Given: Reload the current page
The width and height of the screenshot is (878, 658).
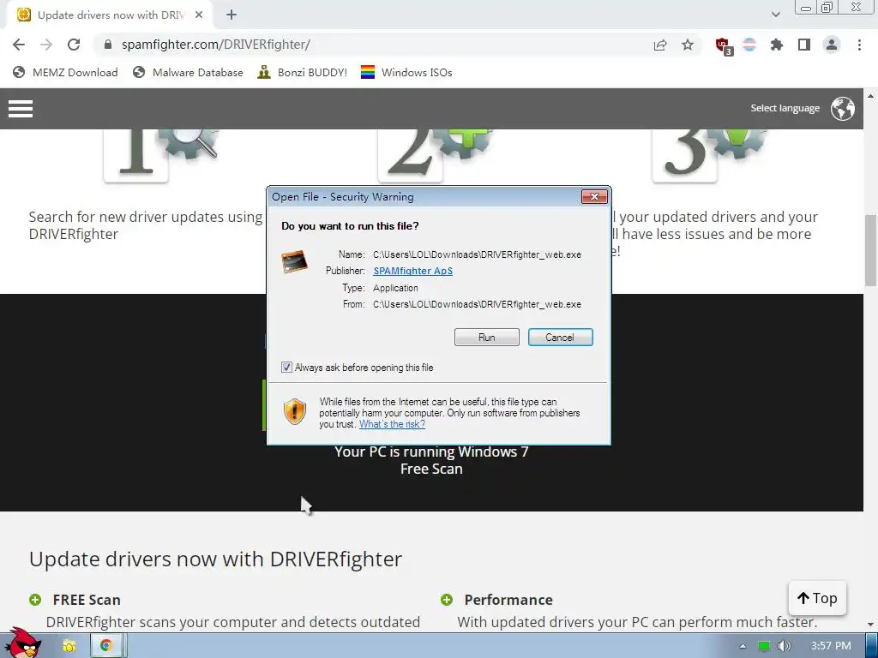Looking at the screenshot, I should pyautogui.click(x=74, y=45).
